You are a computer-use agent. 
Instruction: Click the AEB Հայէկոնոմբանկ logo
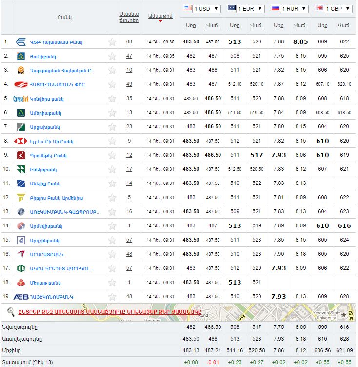(20, 297)
